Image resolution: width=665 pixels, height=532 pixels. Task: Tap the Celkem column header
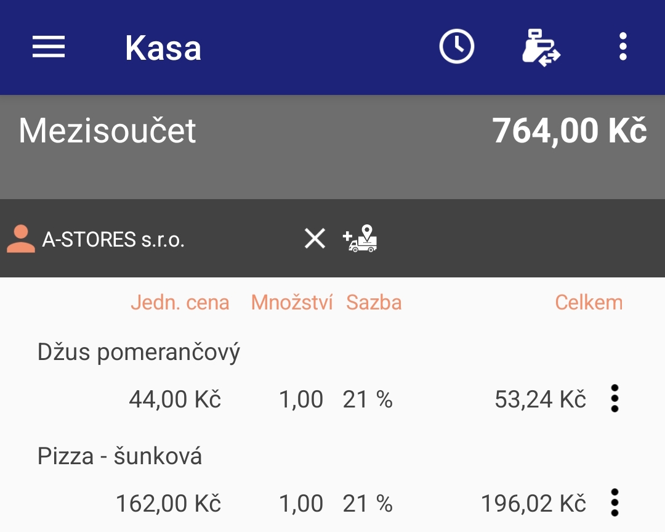(589, 303)
